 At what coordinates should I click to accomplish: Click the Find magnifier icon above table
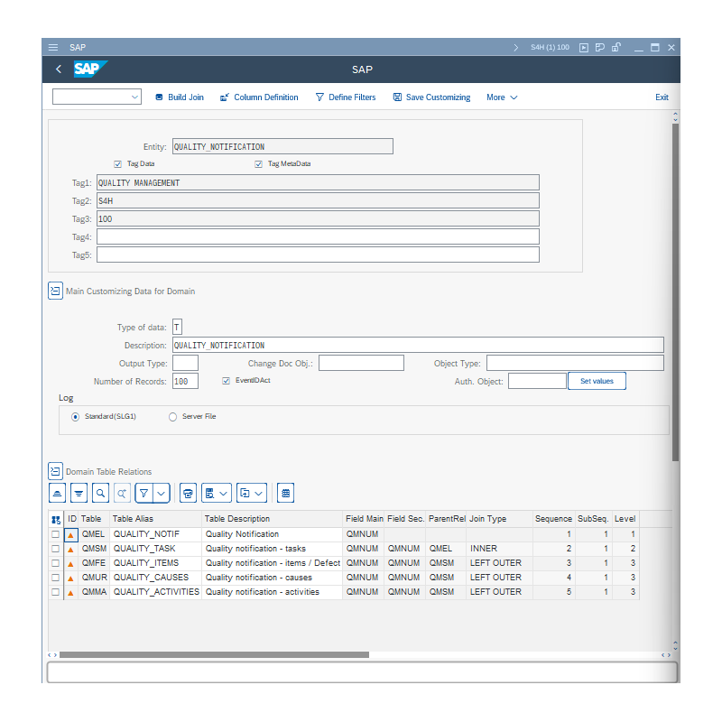(x=100, y=494)
